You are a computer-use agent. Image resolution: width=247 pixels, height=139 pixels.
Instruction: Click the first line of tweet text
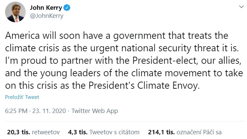point(116,35)
